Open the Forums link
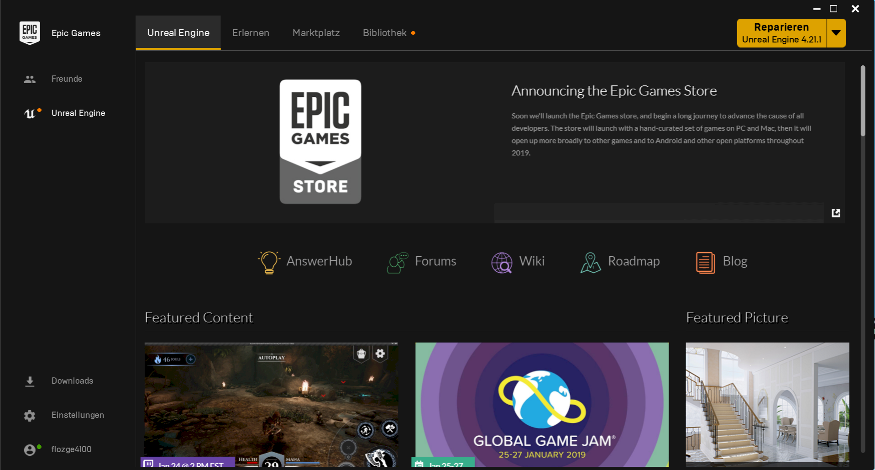 [x=435, y=261]
